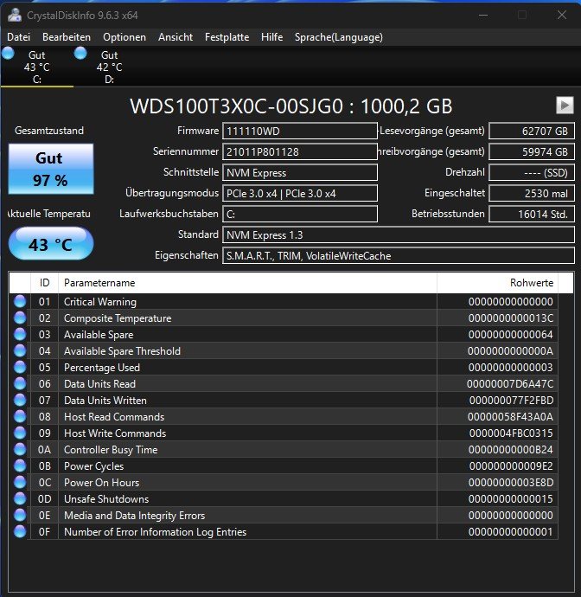Click the status orb for Data Units Read
The height and width of the screenshot is (597, 581).
20,384
